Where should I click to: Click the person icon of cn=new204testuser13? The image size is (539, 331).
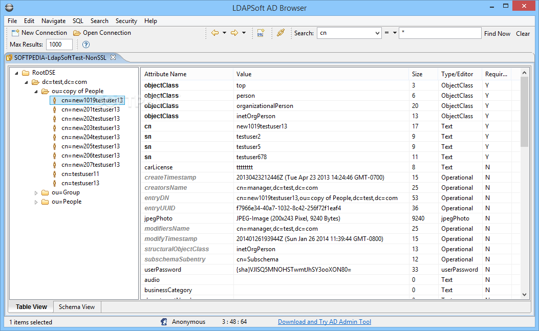[x=54, y=137]
